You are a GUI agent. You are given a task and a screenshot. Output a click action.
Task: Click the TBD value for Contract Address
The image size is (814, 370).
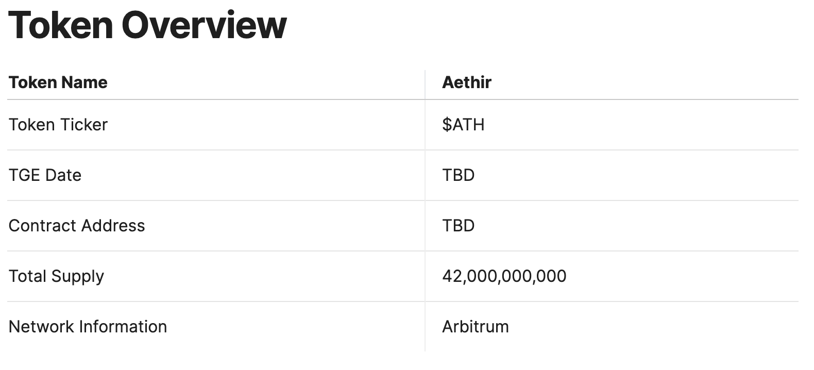[x=458, y=226]
